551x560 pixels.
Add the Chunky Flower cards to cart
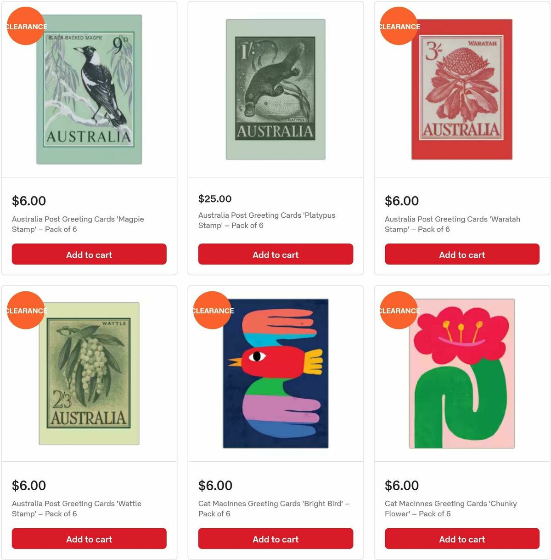coord(461,538)
